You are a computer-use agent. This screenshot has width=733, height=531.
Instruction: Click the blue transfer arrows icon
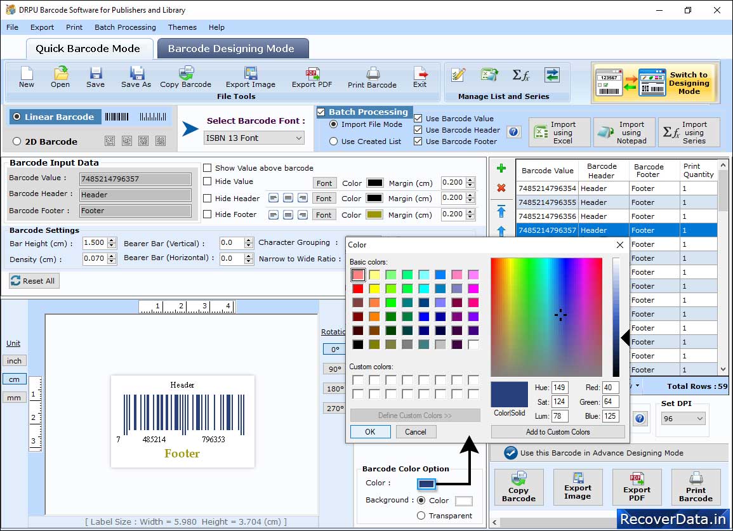tap(552, 75)
